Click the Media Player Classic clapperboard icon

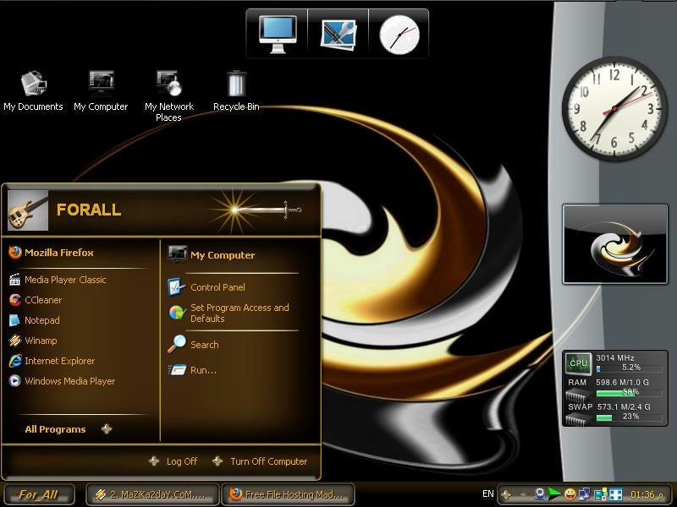point(14,280)
